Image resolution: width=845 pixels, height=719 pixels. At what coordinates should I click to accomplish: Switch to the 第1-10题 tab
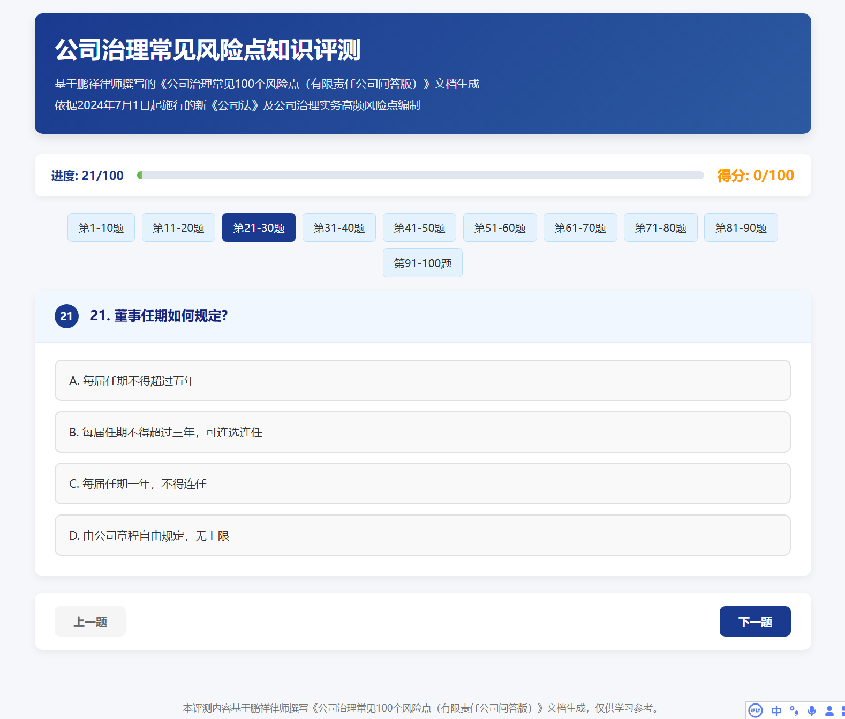coord(101,228)
